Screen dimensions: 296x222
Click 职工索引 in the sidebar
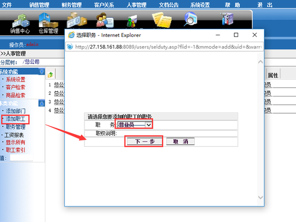tap(16, 150)
